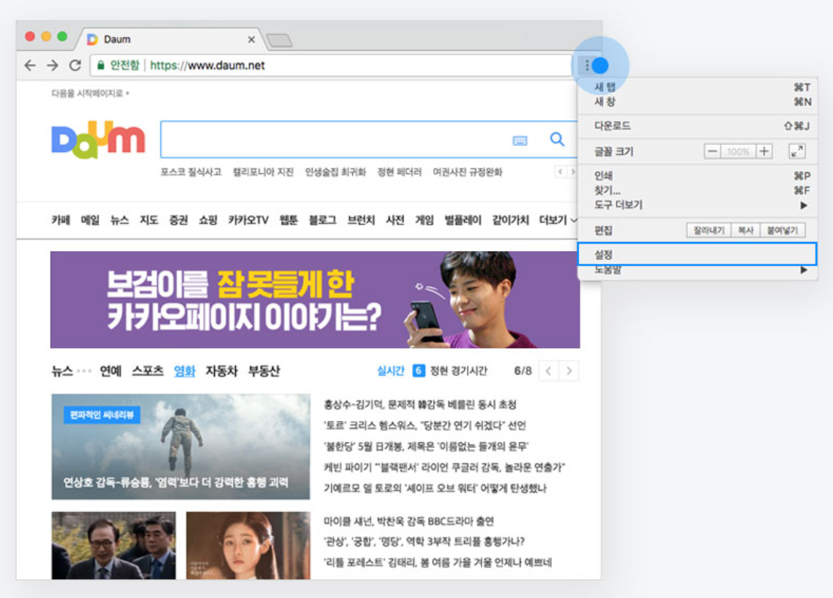Choose '새 창' in the Chrome menu
This screenshot has width=833, height=598.
[x=697, y=101]
